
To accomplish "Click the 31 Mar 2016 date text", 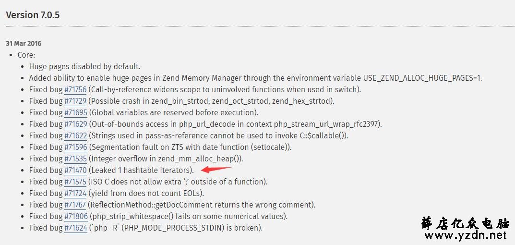I will click(x=24, y=43).
